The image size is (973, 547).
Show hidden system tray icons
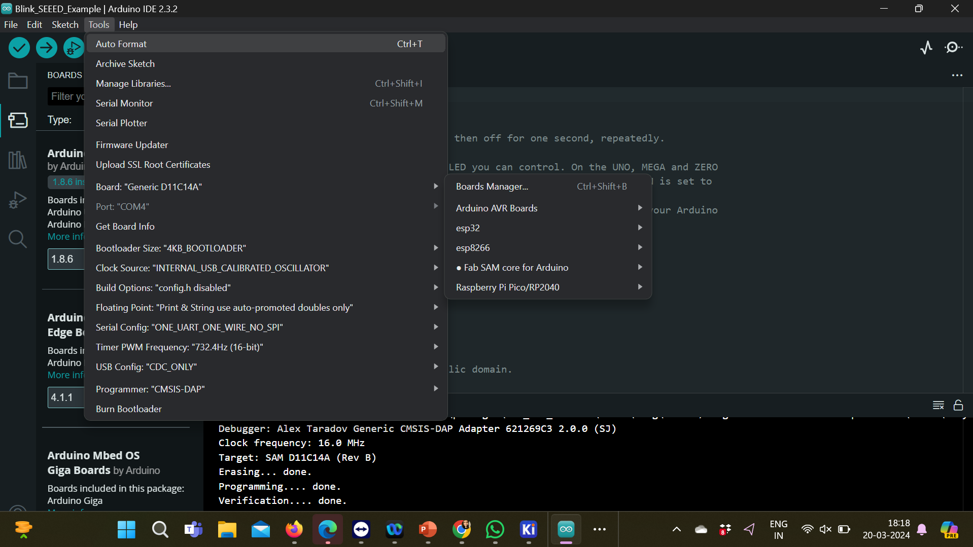(x=676, y=529)
